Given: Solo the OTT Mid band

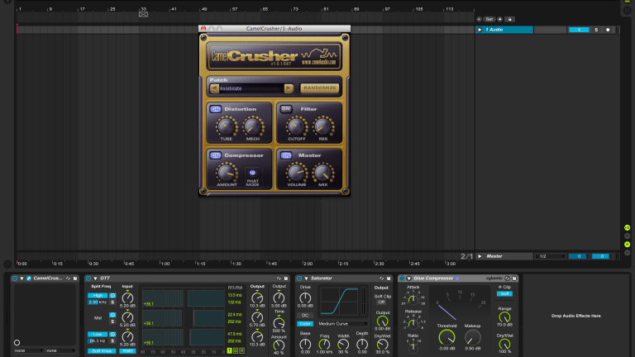Looking at the screenshot, I should click(112, 321).
